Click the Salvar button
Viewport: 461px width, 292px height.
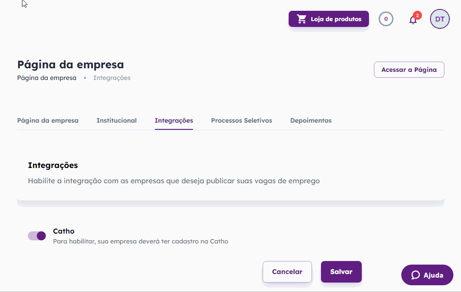click(x=341, y=272)
